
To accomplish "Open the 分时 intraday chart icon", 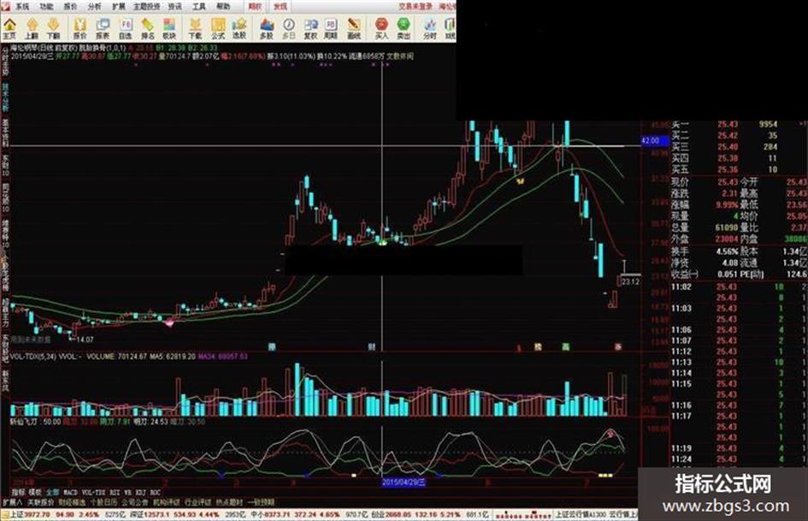I will click(430, 28).
